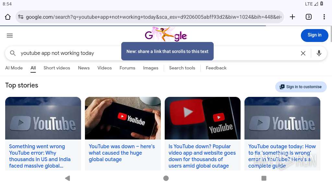332x186 pixels.
Task: Click the Google doodle logo
Action: (x=166, y=34)
